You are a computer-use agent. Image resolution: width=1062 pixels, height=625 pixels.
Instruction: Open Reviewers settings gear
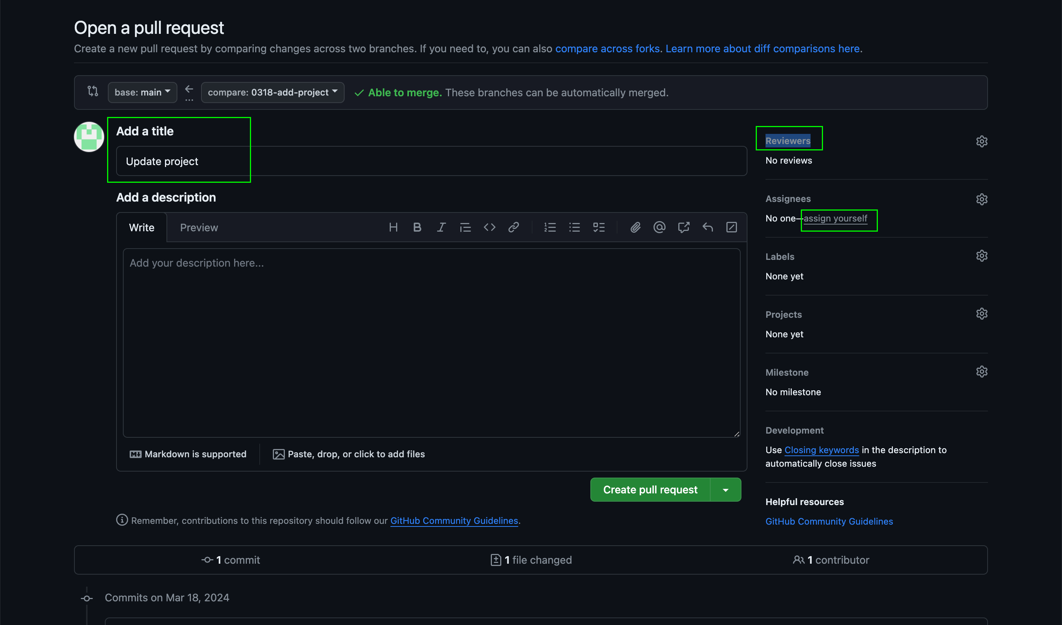[982, 141]
